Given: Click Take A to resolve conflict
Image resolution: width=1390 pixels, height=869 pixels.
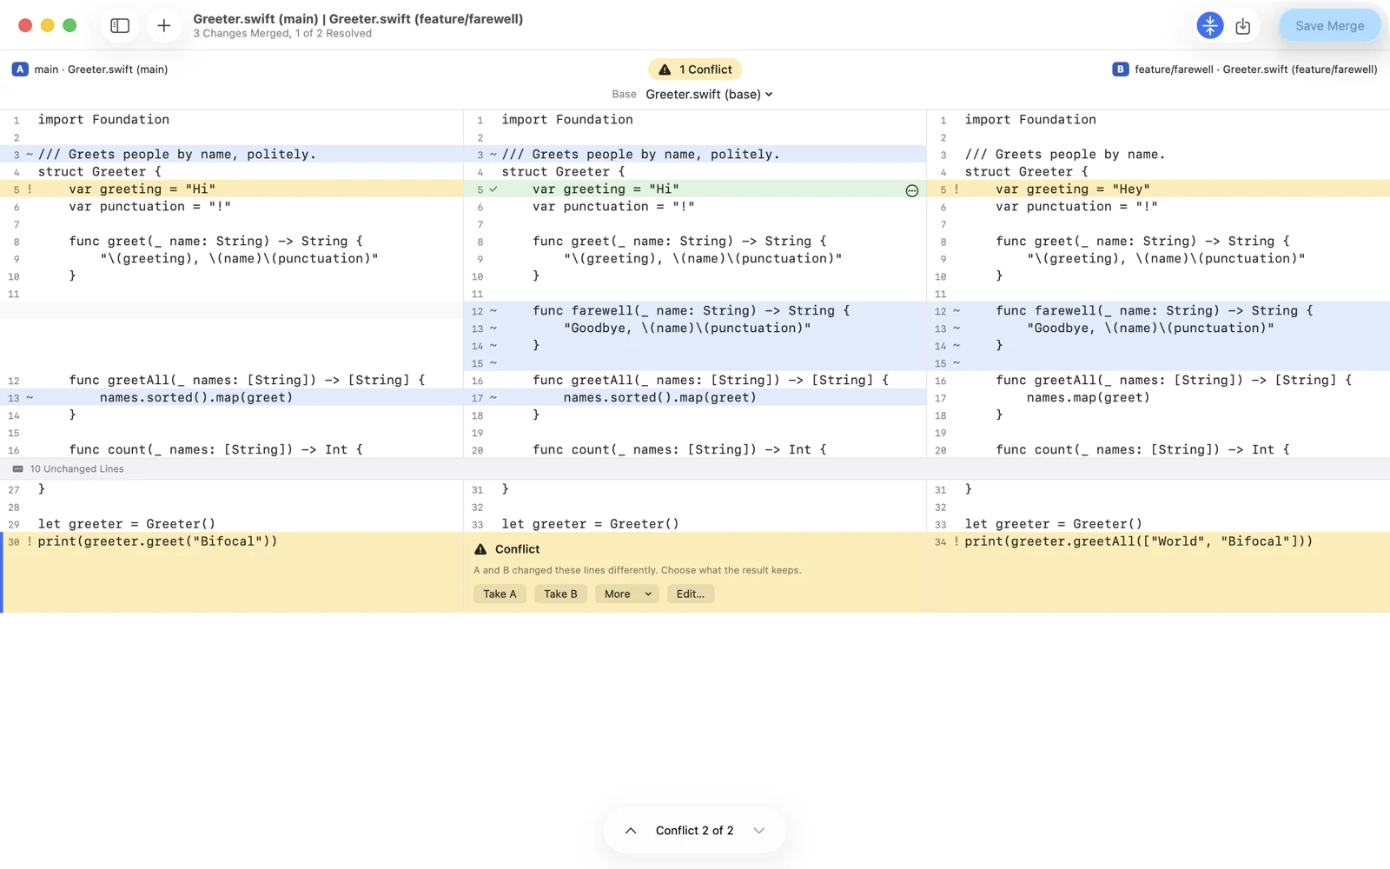Looking at the screenshot, I should click(500, 594).
